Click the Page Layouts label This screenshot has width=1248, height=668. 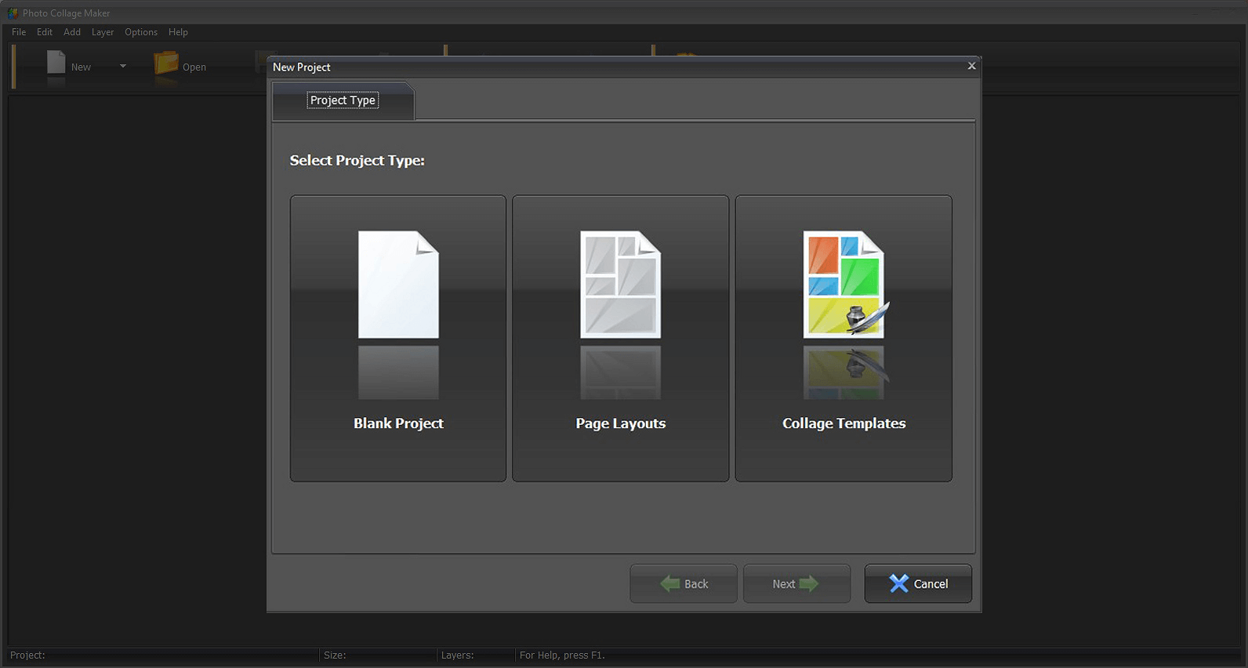(620, 423)
